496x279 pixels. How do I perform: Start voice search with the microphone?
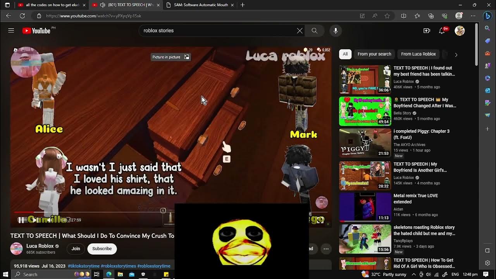coord(336,31)
